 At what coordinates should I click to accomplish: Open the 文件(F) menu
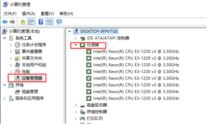tap(10, 14)
